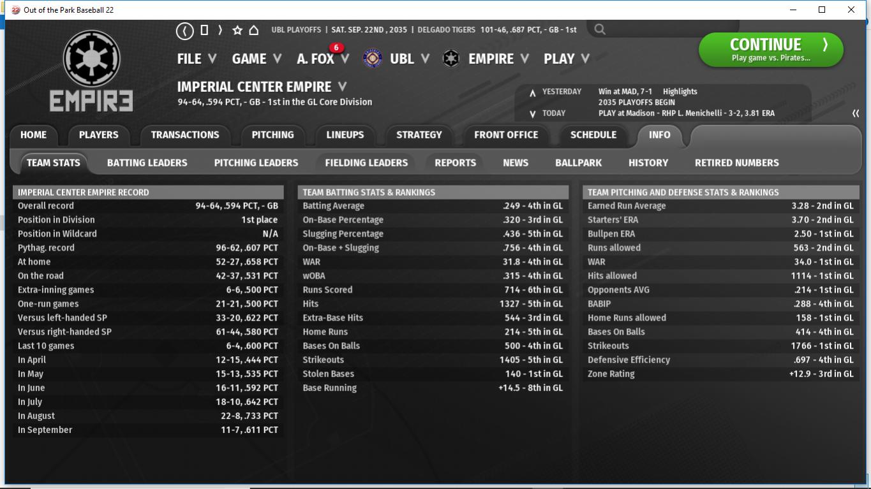
Task: Click the large Empire logo image
Action: coord(92,71)
